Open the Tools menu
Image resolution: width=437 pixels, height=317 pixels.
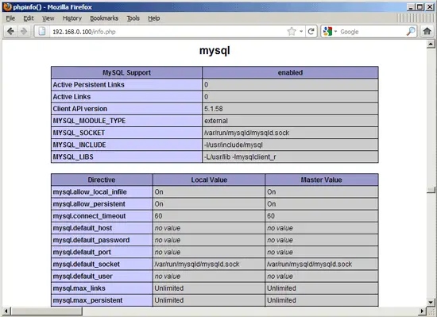tap(133, 18)
